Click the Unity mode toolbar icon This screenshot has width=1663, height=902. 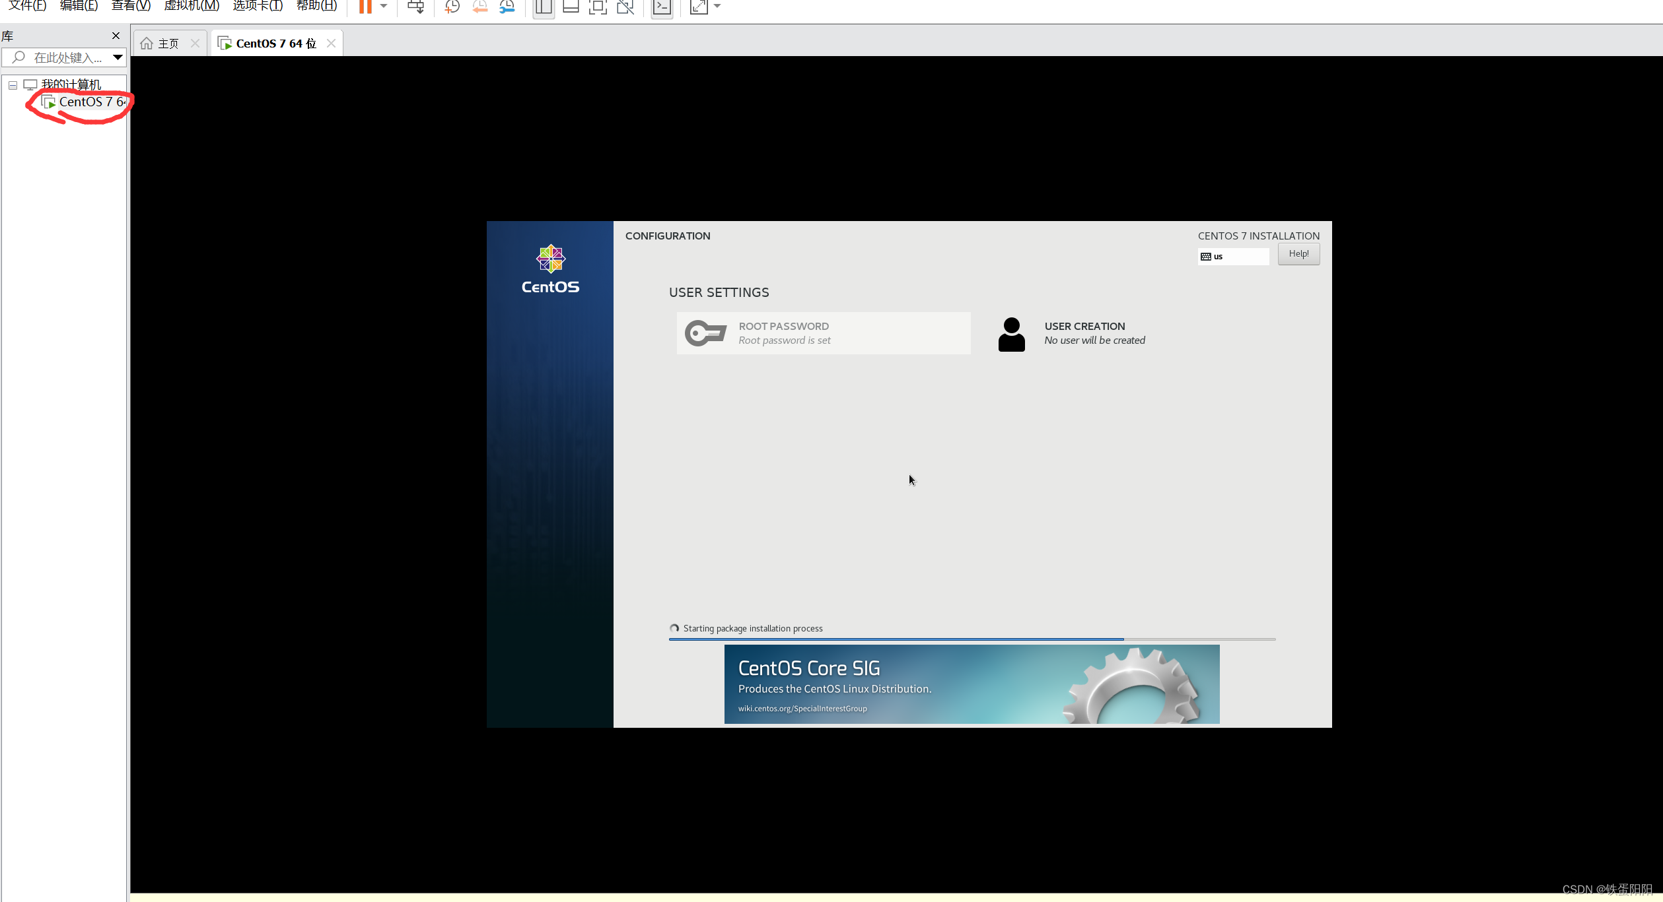pos(625,7)
